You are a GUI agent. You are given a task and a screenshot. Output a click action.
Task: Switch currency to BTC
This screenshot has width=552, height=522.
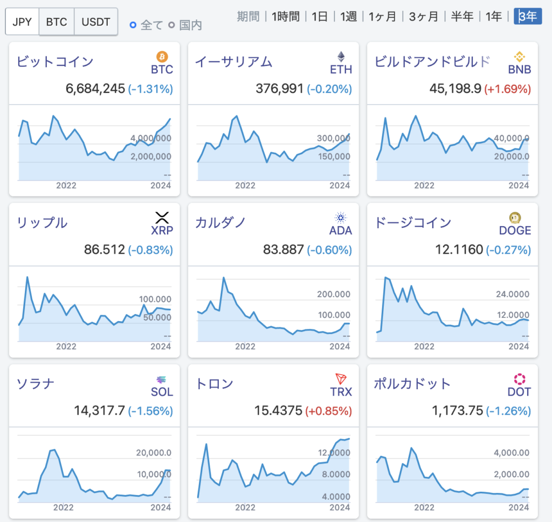click(57, 22)
